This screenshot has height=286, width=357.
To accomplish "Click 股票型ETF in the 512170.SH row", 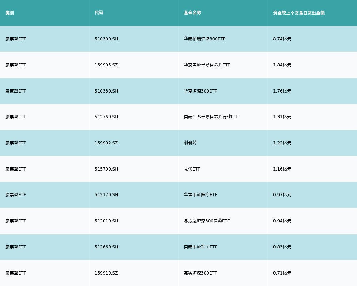I will tap(16, 195).
